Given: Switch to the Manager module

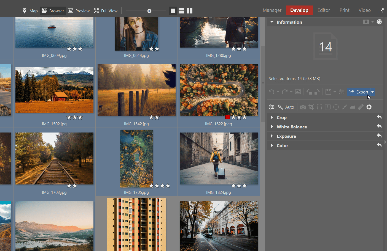Looking at the screenshot, I should pos(272,10).
